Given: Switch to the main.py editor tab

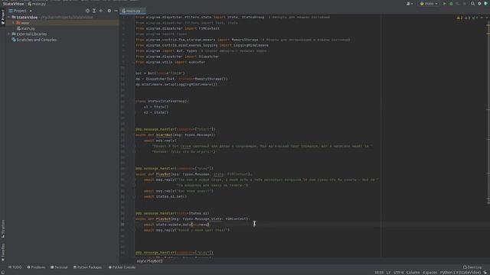Looking at the screenshot, I should pos(132,11).
